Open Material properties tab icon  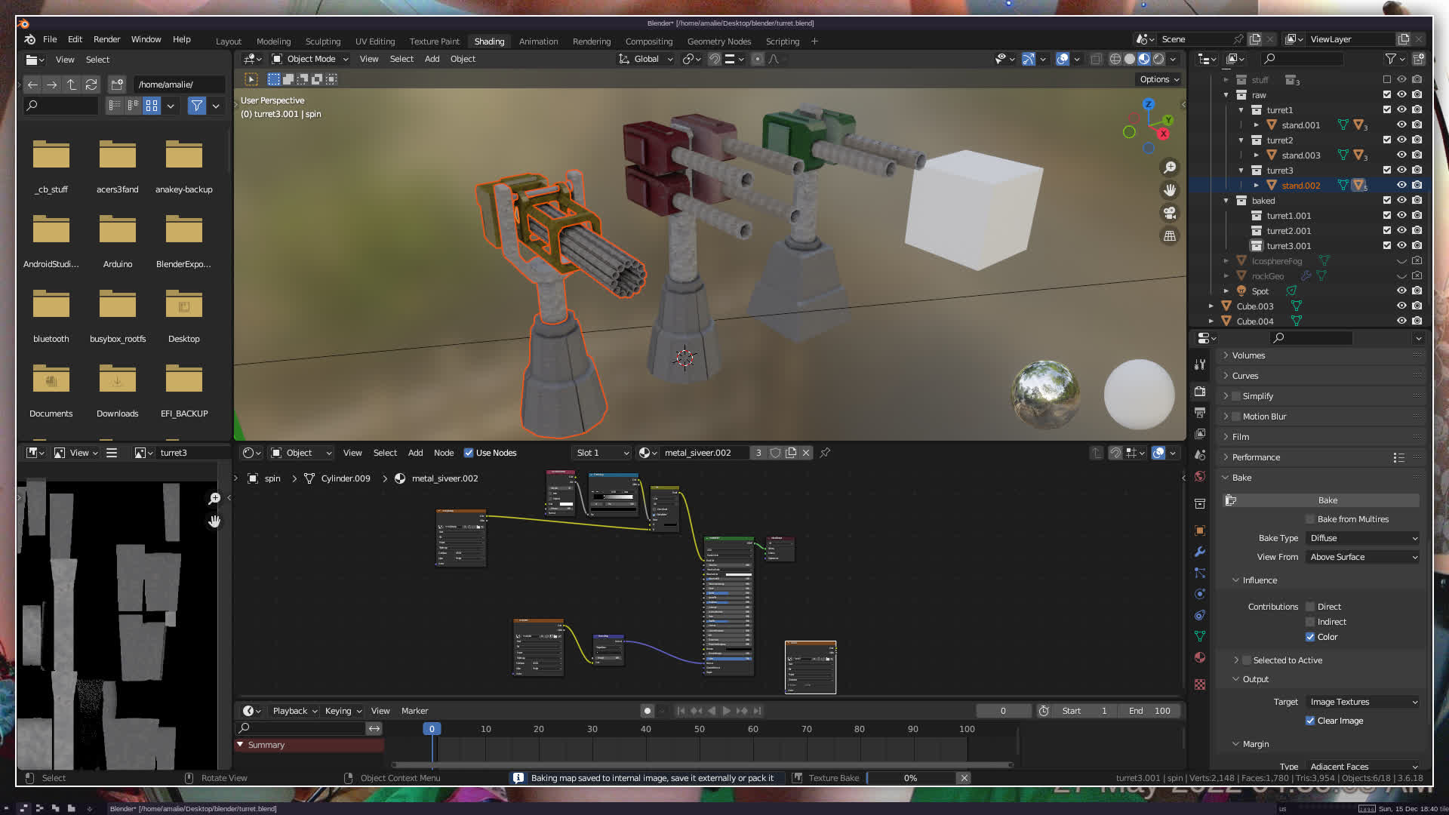tap(1200, 657)
